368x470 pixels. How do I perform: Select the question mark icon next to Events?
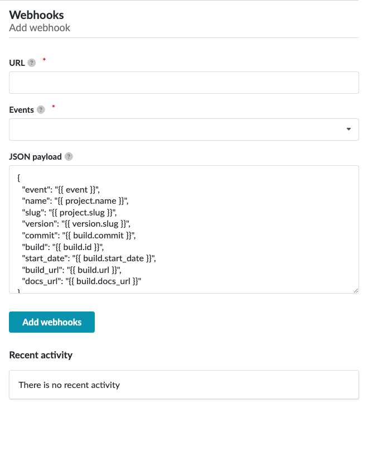[40, 109]
